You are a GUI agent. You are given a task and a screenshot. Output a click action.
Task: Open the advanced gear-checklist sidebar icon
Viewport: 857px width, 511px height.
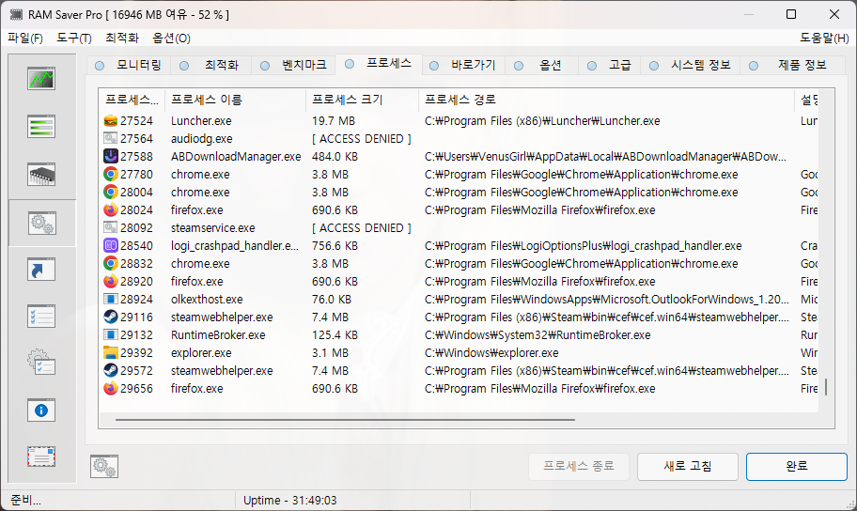pyautogui.click(x=41, y=362)
